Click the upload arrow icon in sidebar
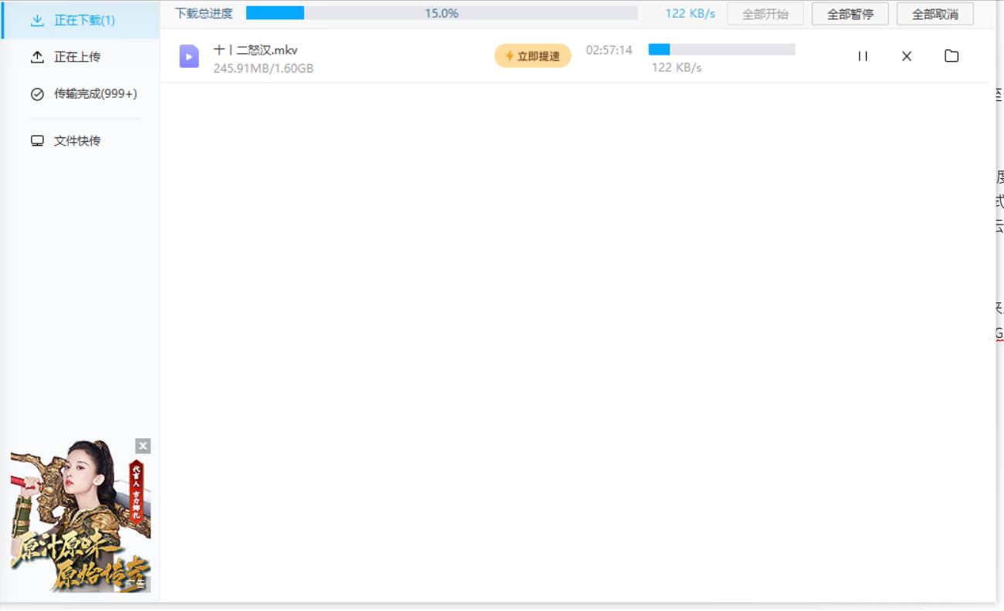1004x611 pixels. 37,57
